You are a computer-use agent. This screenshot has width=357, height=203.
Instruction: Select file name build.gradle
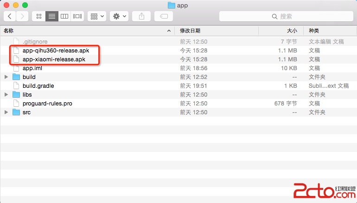click(x=38, y=86)
